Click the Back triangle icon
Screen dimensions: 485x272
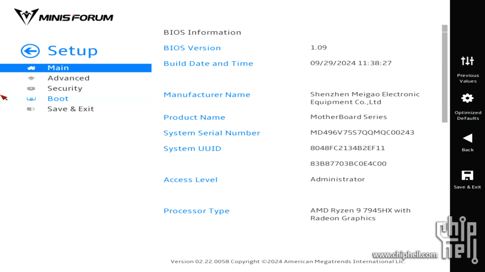tap(467, 138)
